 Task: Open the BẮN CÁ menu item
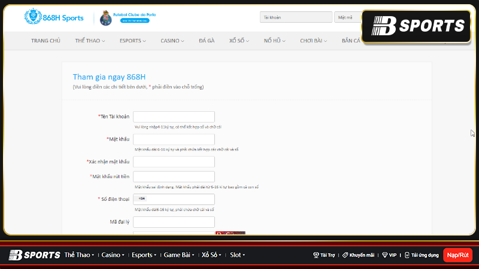(351, 41)
